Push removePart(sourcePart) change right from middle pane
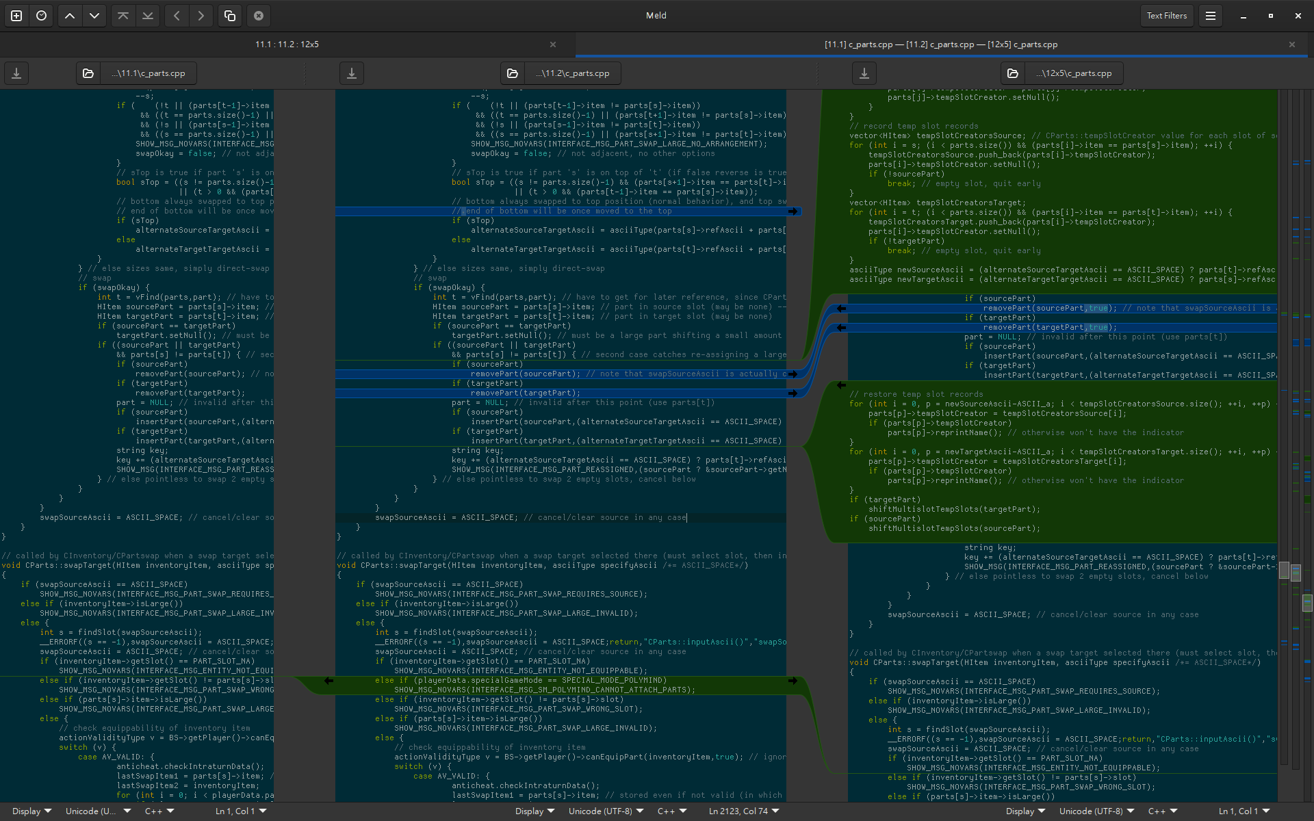The height and width of the screenshot is (821, 1314). [x=793, y=374]
